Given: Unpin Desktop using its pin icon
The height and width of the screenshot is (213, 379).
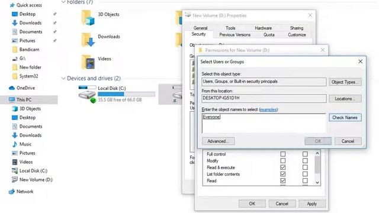Looking at the screenshot, I should point(55,14).
